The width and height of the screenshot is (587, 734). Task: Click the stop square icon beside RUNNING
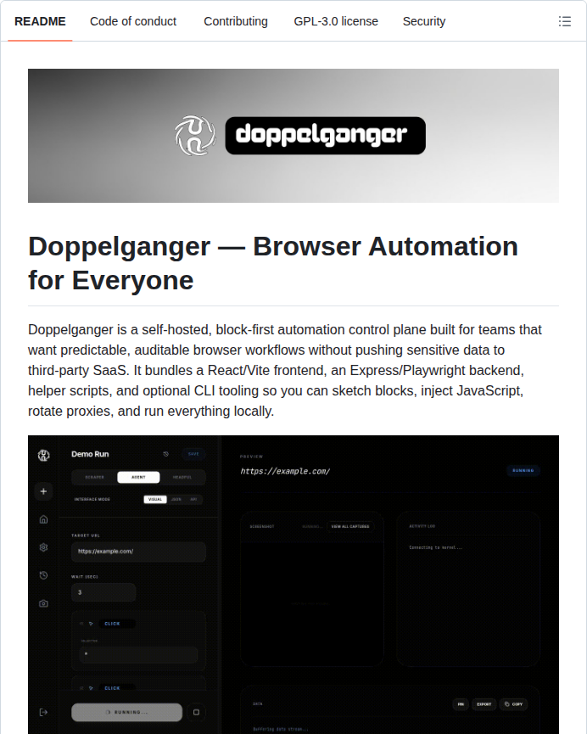click(196, 712)
